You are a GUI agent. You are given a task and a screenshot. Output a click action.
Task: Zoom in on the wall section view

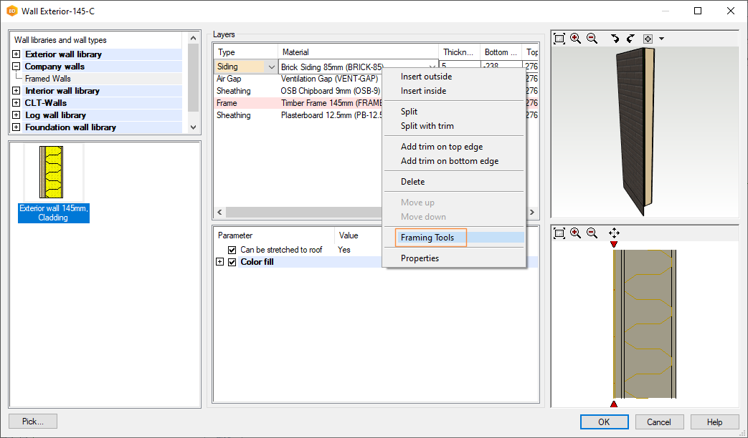[576, 233]
